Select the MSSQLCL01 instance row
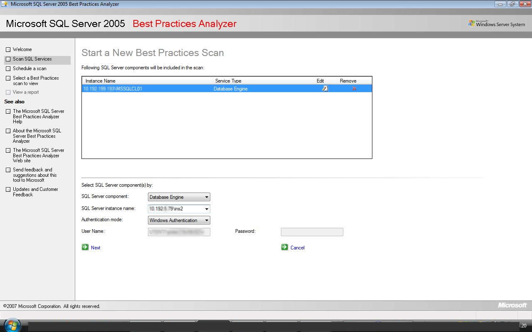Screen dimensions: 532x332 point(227,88)
